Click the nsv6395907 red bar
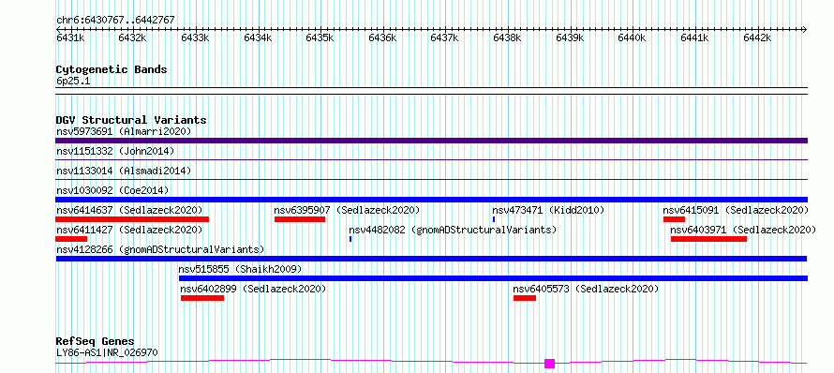The height and width of the screenshot is (373, 834). pyautogui.click(x=300, y=219)
